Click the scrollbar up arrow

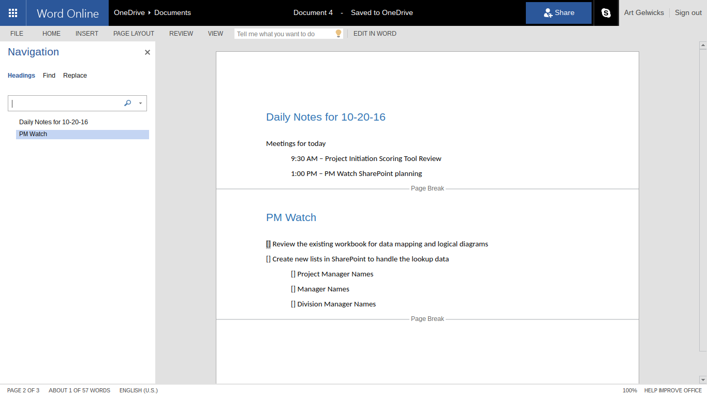coord(703,46)
